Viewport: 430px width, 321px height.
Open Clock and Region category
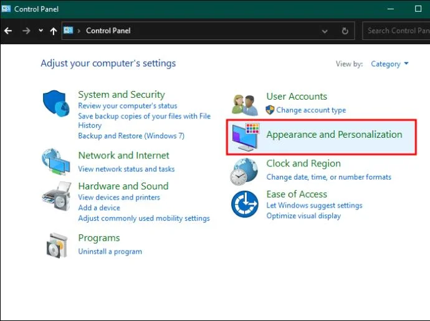pyautogui.click(x=303, y=163)
